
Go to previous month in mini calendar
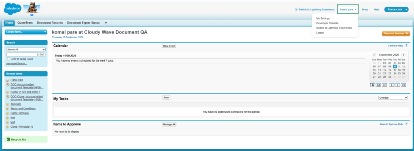click(x=374, y=55)
